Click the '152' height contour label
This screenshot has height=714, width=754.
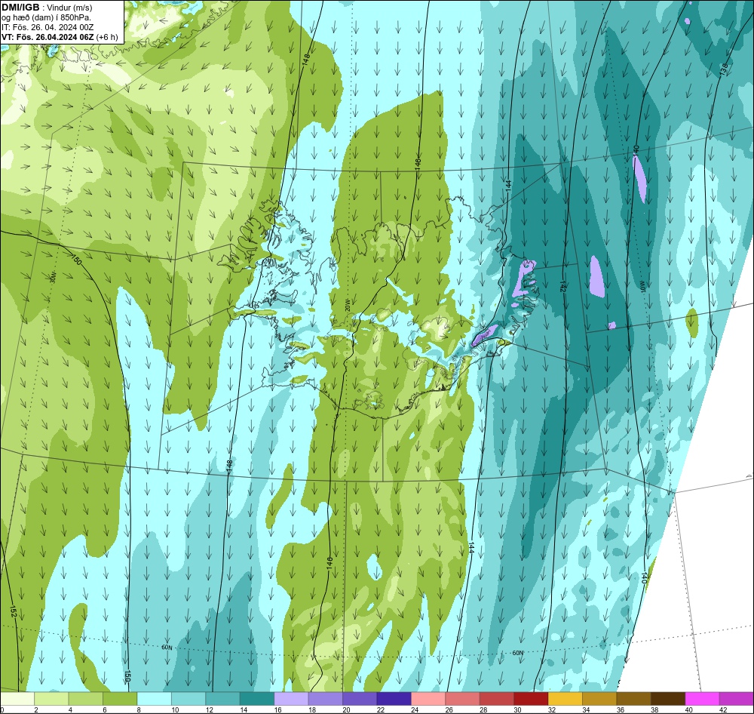[13, 612]
